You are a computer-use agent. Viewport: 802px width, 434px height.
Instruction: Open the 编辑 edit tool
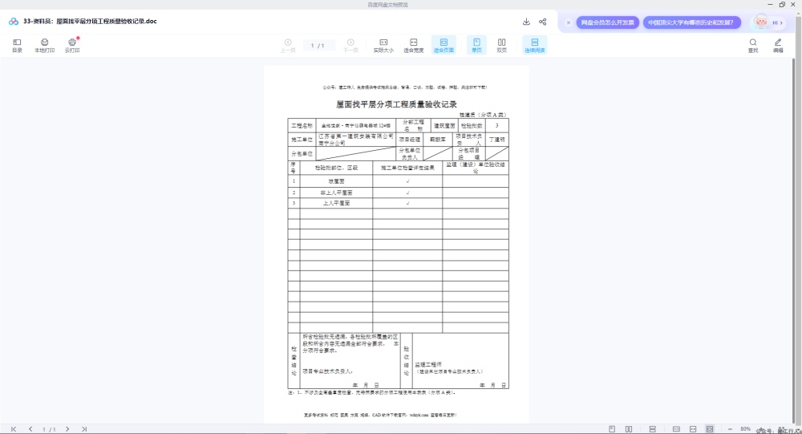pos(778,45)
